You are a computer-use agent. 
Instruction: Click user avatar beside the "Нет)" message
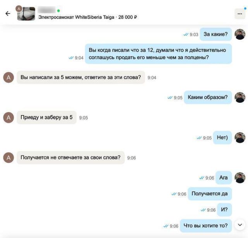(240, 138)
